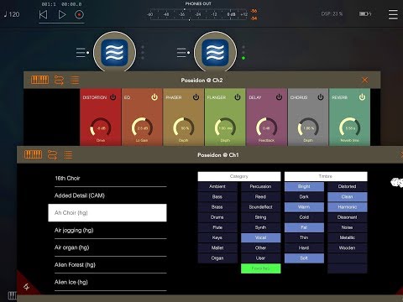Open routing icon in Poseidon Ch1 window
403x302 pixels.
(x=52, y=154)
